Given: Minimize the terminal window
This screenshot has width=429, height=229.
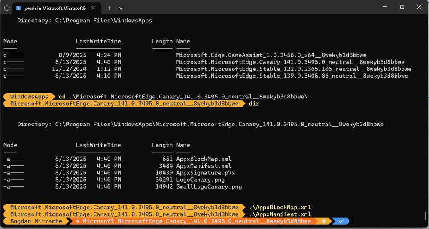Looking at the screenshot, I should coord(385,7).
